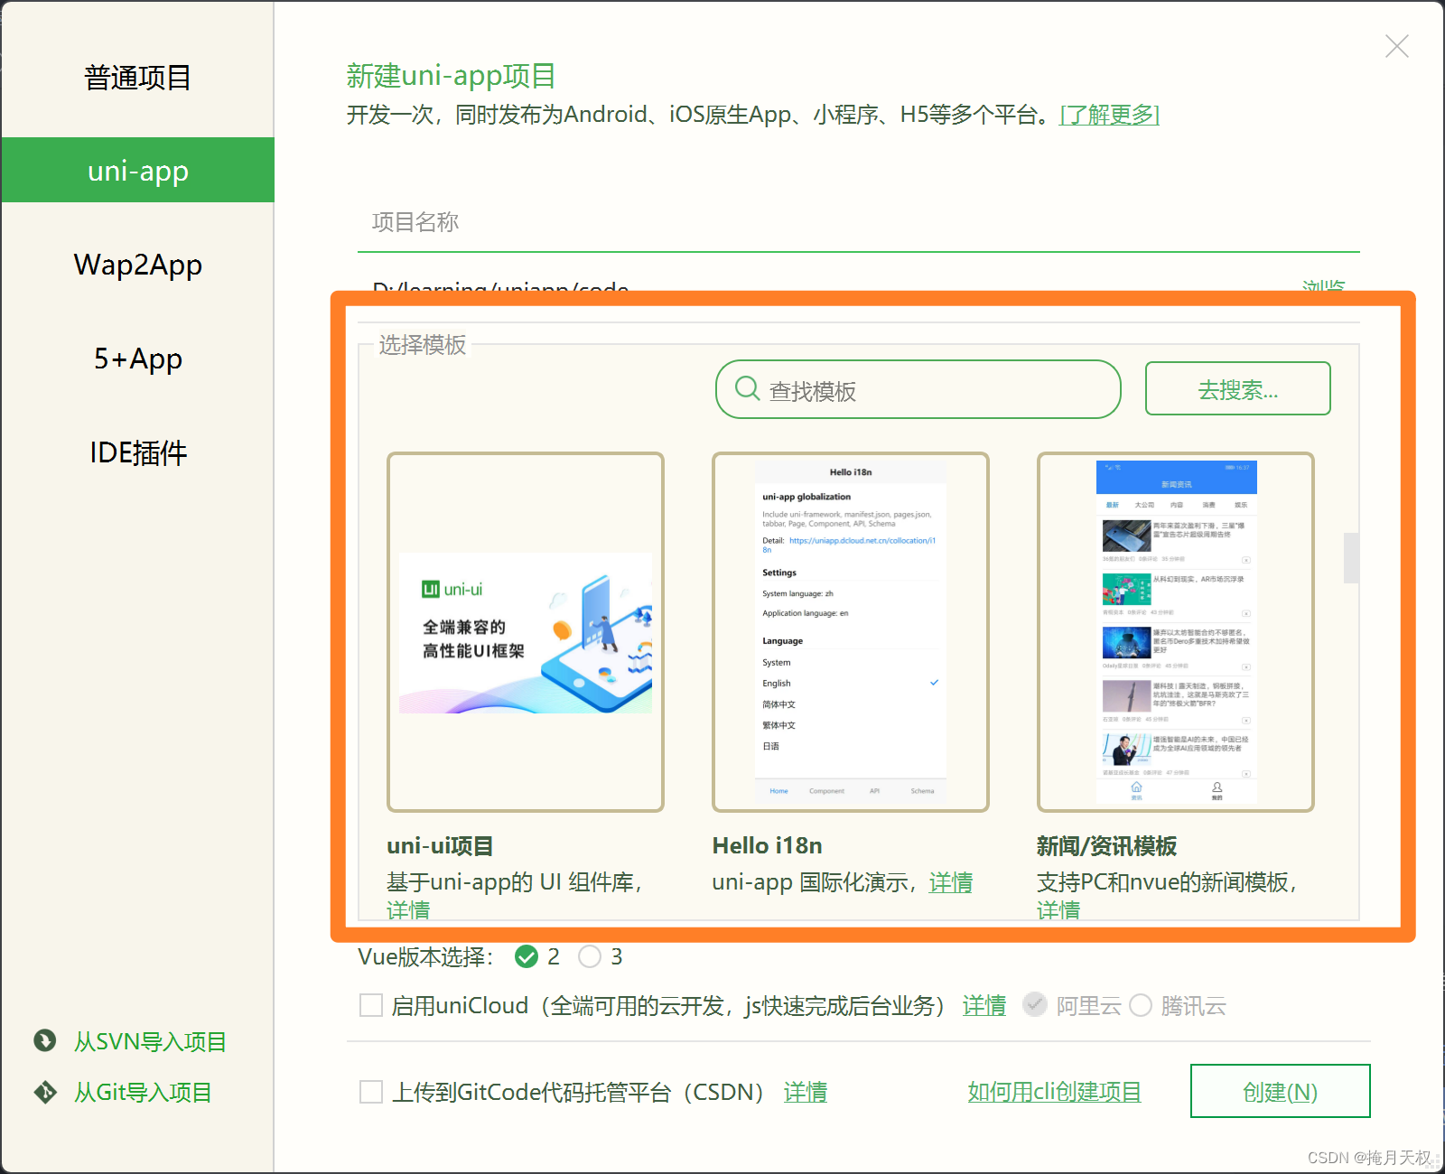Image resolution: width=1445 pixels, height=1174 pixels.
Task: Click the Git import icon
Action: tap(45, 1092)
